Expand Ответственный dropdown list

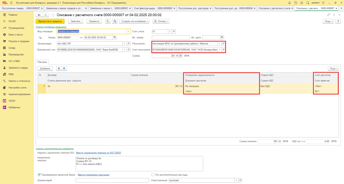(x=236, y=180)
